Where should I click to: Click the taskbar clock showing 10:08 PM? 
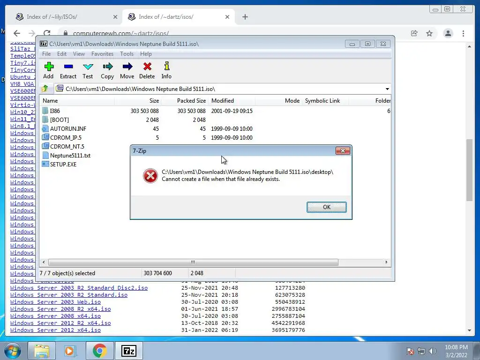[456, 351]
